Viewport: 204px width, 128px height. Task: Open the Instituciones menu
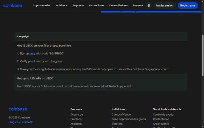[x=97, y=6]
